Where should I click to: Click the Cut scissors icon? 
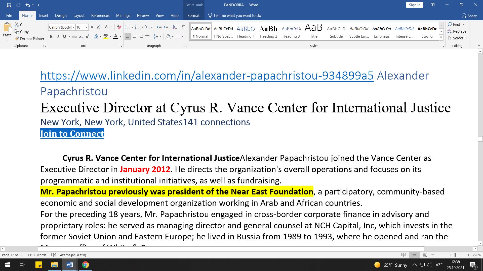[x=17, y=25]
